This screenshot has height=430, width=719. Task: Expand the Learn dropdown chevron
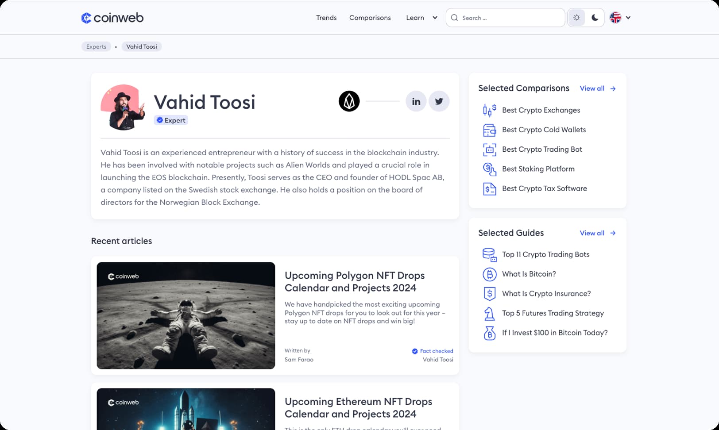coord(435,18)
